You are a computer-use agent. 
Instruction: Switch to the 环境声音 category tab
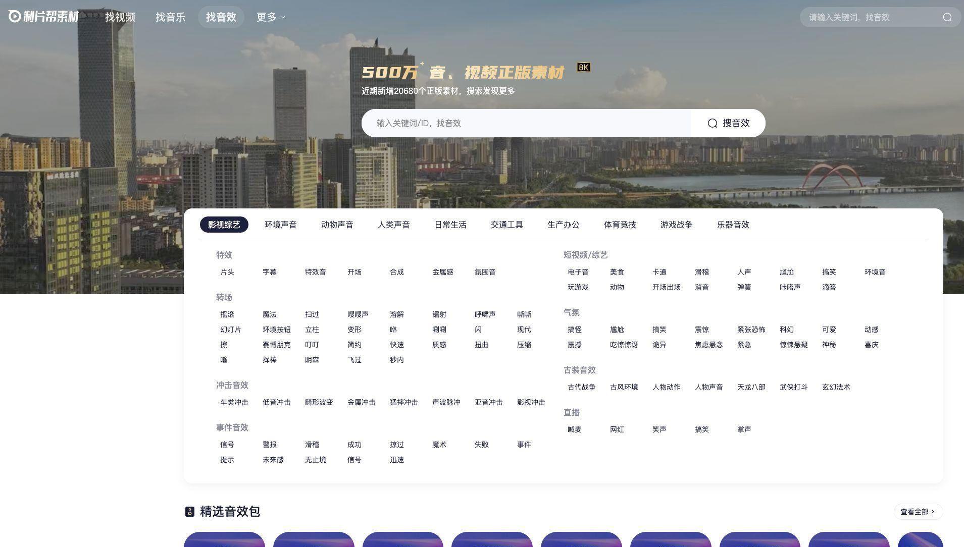280,225
